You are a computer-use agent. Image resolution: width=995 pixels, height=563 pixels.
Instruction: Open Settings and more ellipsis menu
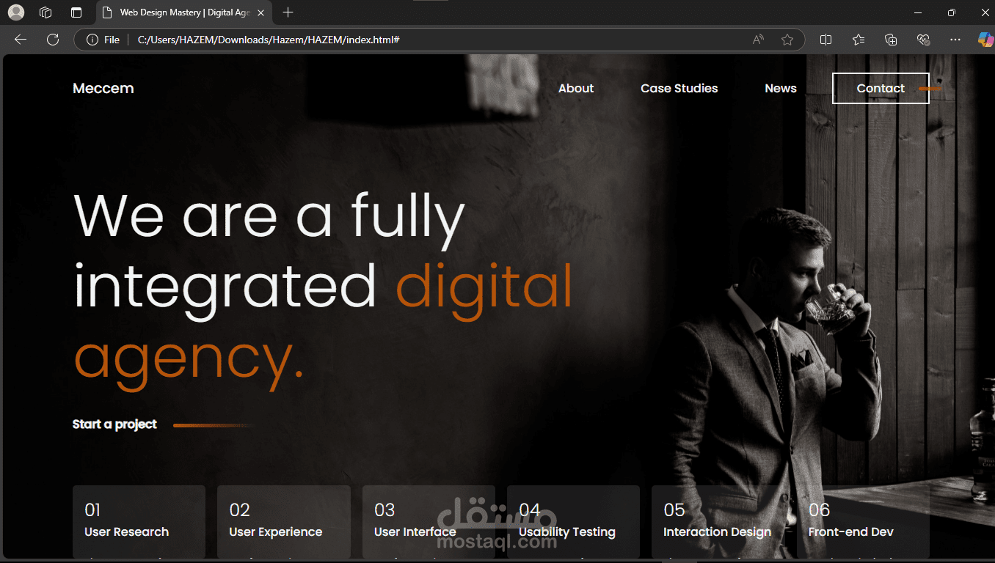pyautogui.click(x=955, y=40)
